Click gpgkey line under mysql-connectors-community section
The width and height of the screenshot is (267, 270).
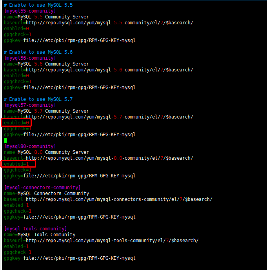pyautogui.click(x=70, y=217)
